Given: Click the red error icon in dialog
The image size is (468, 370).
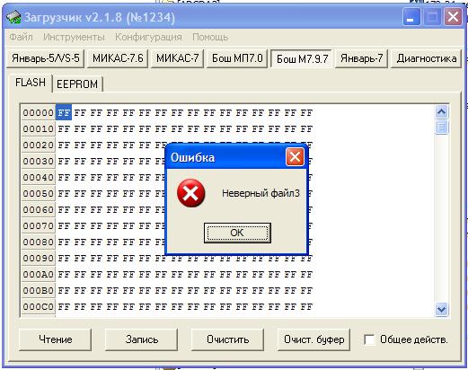Looking at the screenshot, I should coord(190,193).
